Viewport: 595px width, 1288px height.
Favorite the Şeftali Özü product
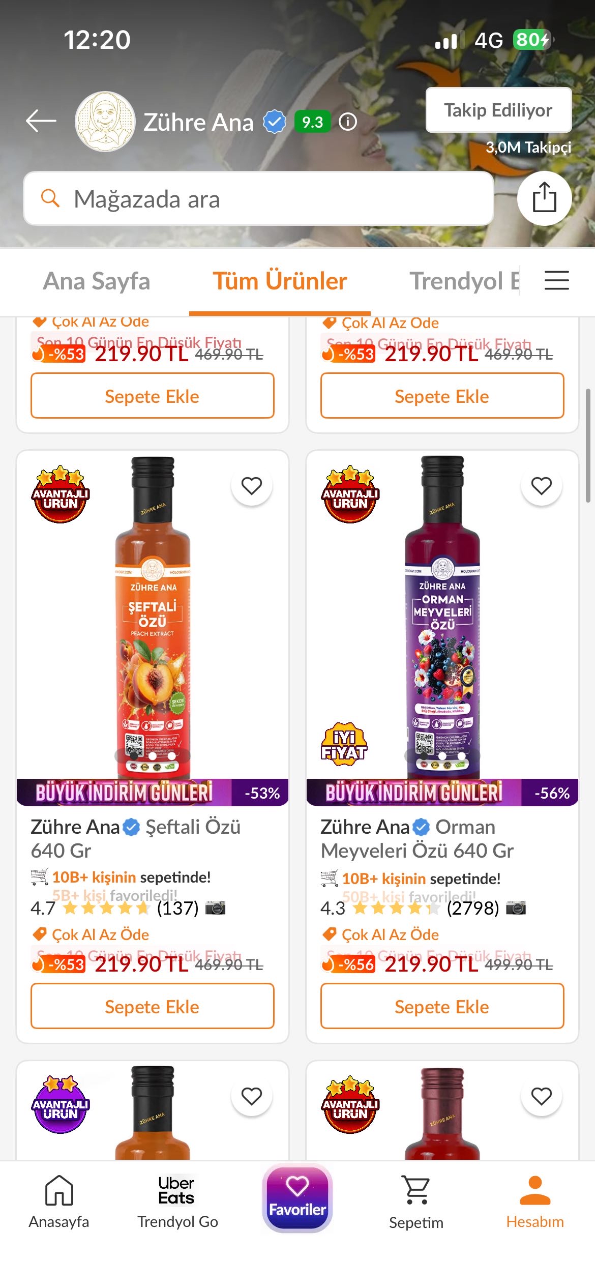pos(252,486)
